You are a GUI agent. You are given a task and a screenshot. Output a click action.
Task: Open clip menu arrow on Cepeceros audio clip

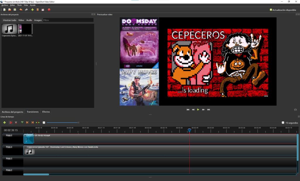[25, 147]
